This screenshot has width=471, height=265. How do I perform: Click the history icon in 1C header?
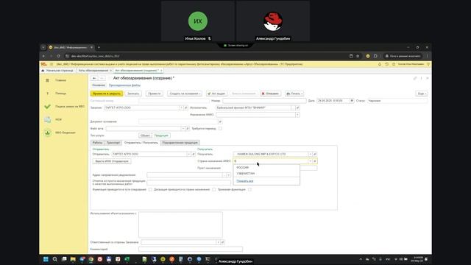coord(386,64)
